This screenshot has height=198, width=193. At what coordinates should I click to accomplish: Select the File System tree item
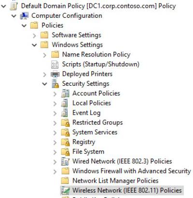88,152
